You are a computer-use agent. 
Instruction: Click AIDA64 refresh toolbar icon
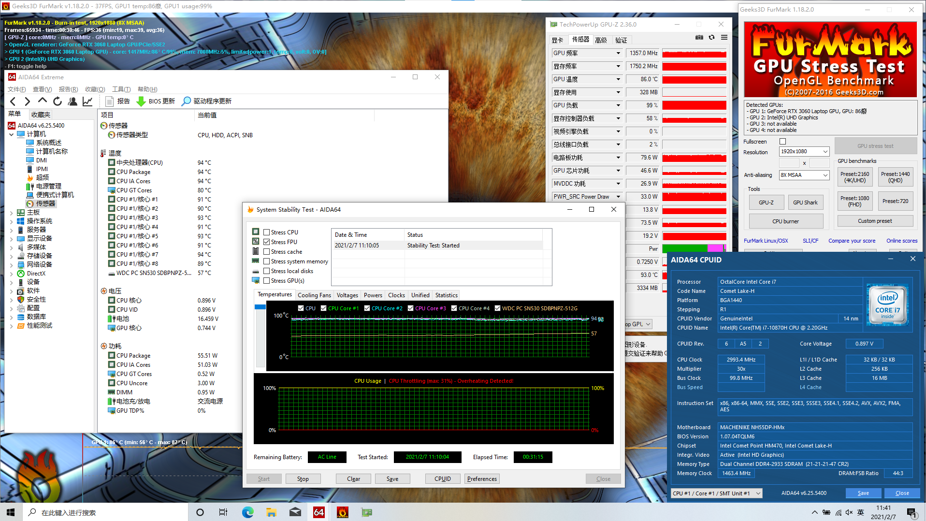click(58, 101)
